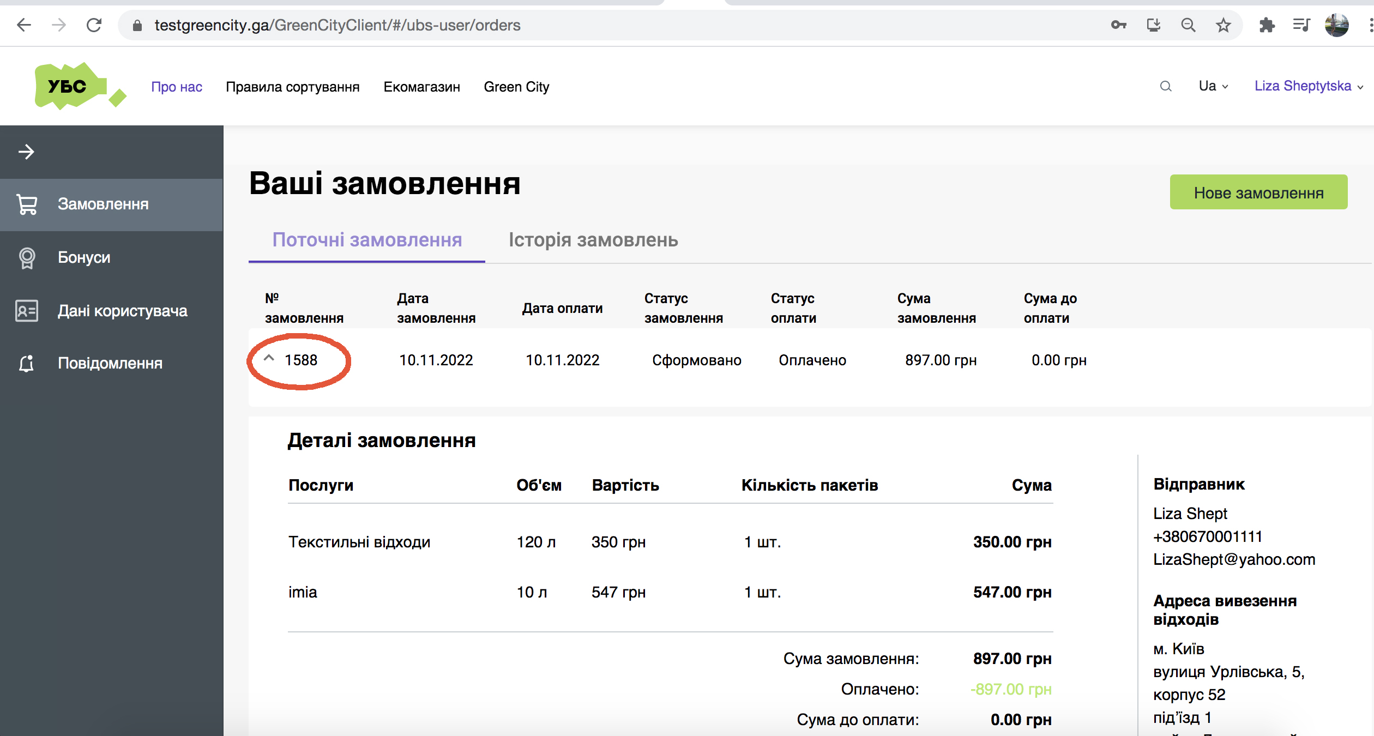The height and width of the screenshot is (736, 1374).
Task: Open the saved passwords key icon
Action: [x=1118, y=25]
